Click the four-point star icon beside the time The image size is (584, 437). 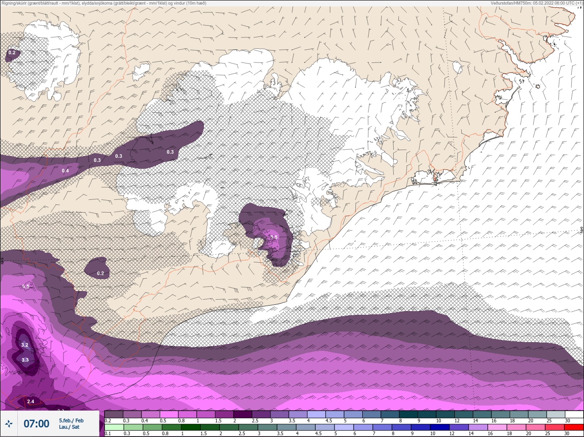coord(9,424)
